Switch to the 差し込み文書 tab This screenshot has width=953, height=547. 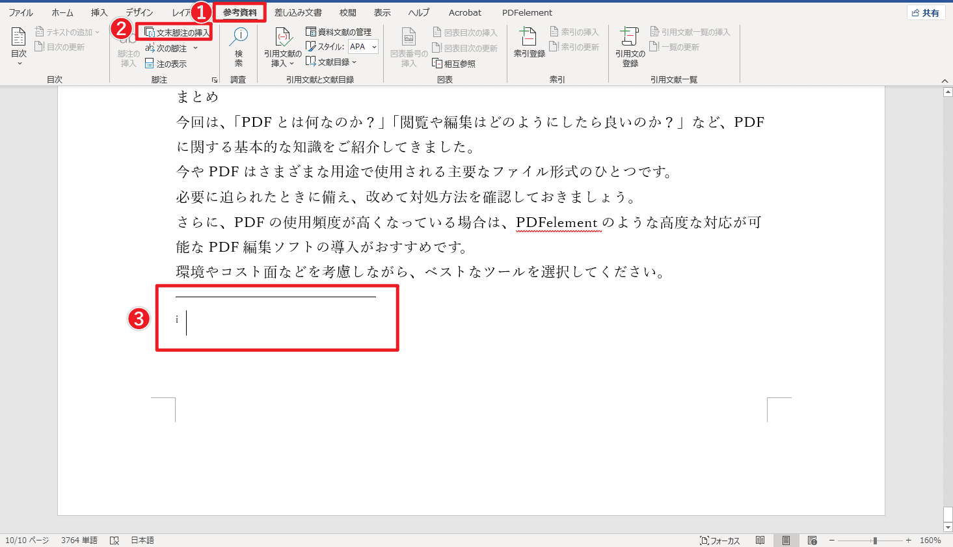(298, 12)
